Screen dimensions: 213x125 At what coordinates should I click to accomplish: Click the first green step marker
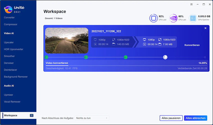(x=46, y=57)
